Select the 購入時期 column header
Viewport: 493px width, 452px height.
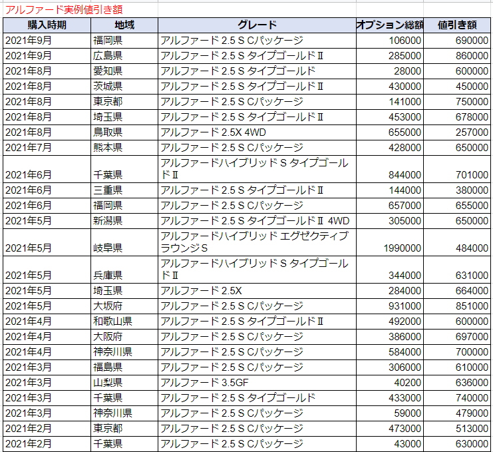47,25
